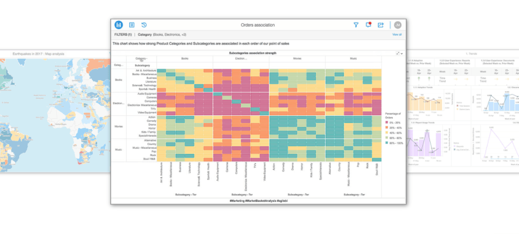Open the document details icon
519x234 pixels.
[132, 25]
